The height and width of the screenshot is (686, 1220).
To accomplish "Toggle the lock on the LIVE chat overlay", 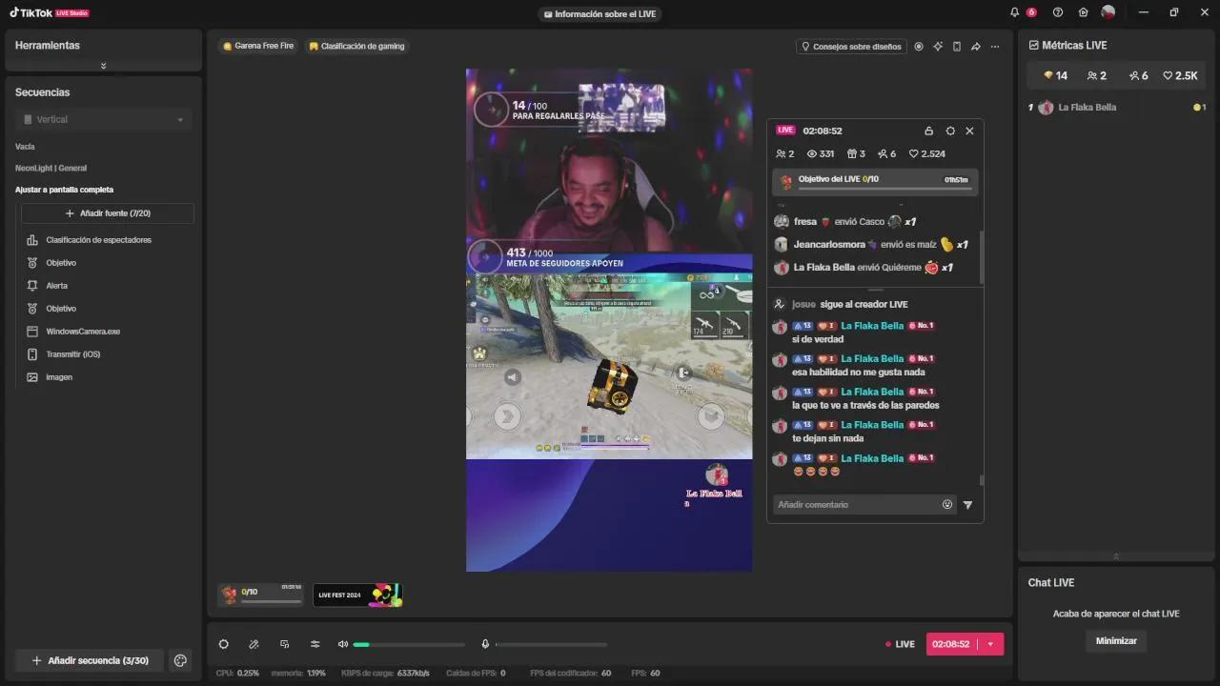I will tap(929, 131).
